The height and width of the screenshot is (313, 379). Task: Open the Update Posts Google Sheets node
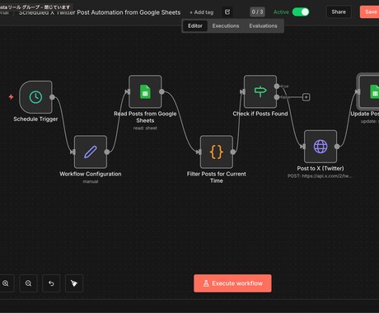click(369, 91)
